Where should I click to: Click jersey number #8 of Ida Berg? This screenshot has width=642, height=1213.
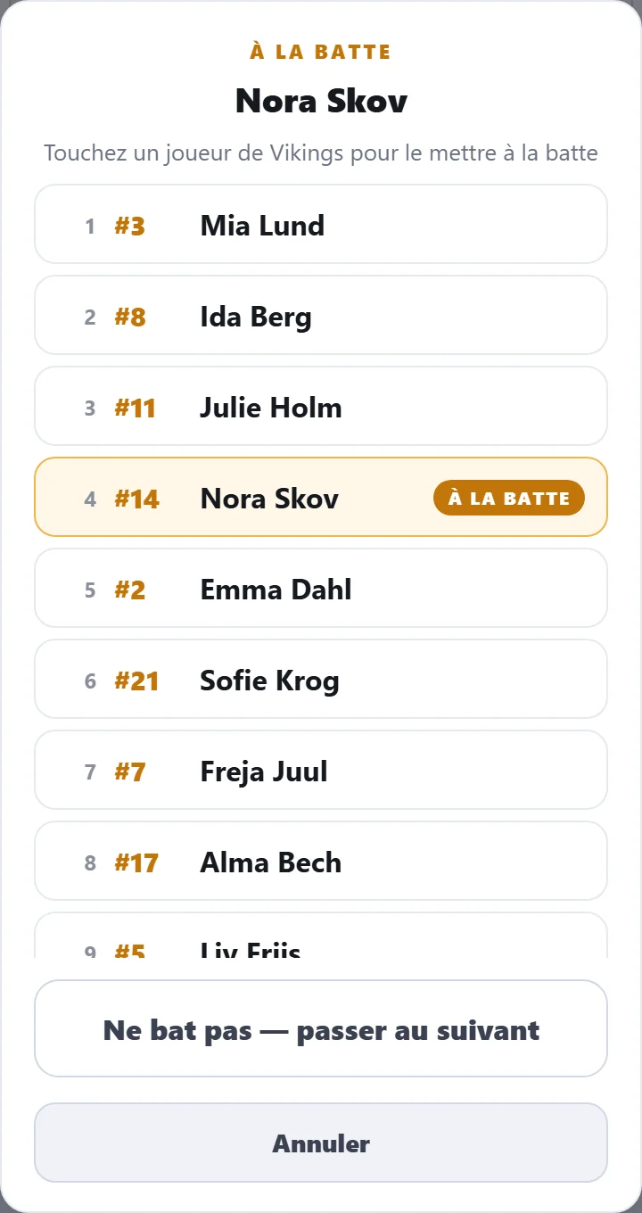coord(130,318)
